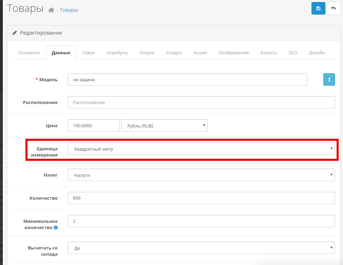Viewport: 343px width, 265px height.
Task: Click the blue save floppy disk icon
Action: [318, 9]
